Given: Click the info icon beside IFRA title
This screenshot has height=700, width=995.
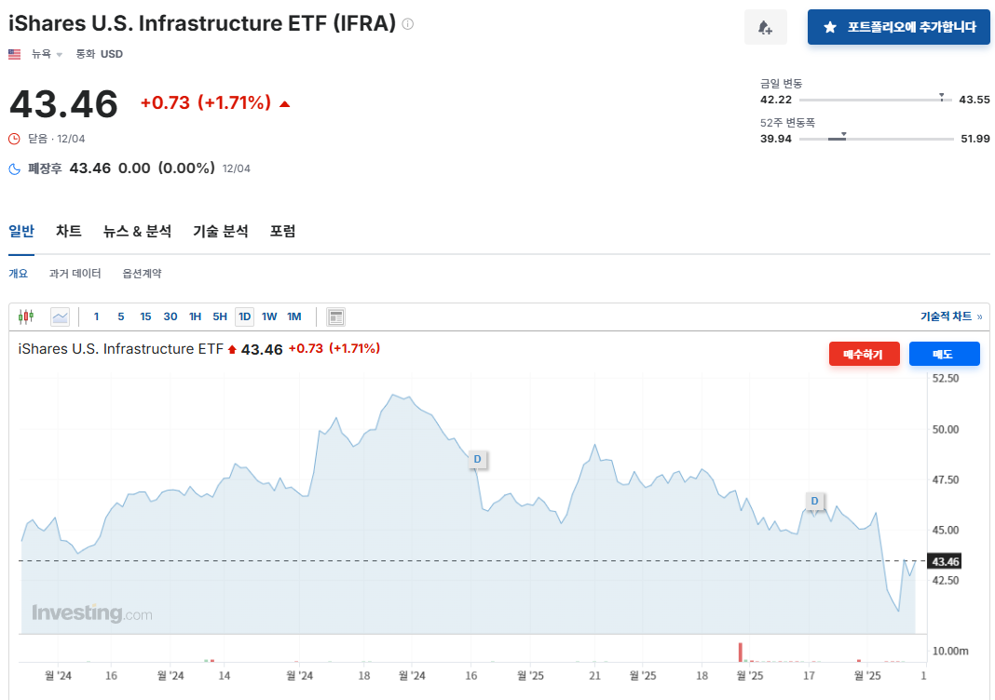Looking at the screenshot, I should (x=408, y=24).
